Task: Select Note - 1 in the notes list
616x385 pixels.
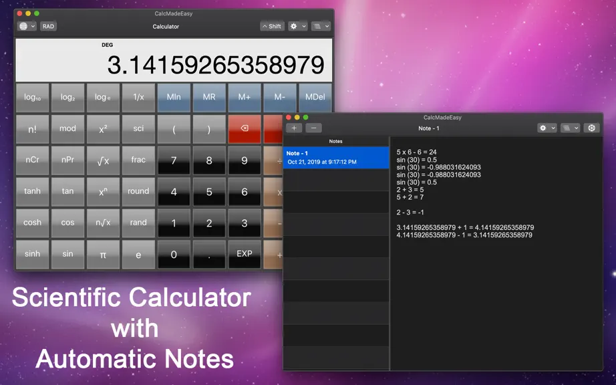Action: (336, 158)
